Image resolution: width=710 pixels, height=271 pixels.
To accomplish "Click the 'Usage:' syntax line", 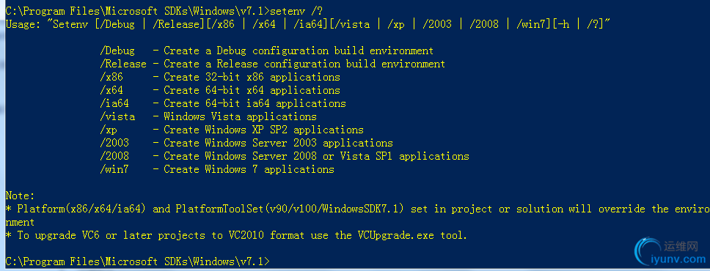I will 308,24.
